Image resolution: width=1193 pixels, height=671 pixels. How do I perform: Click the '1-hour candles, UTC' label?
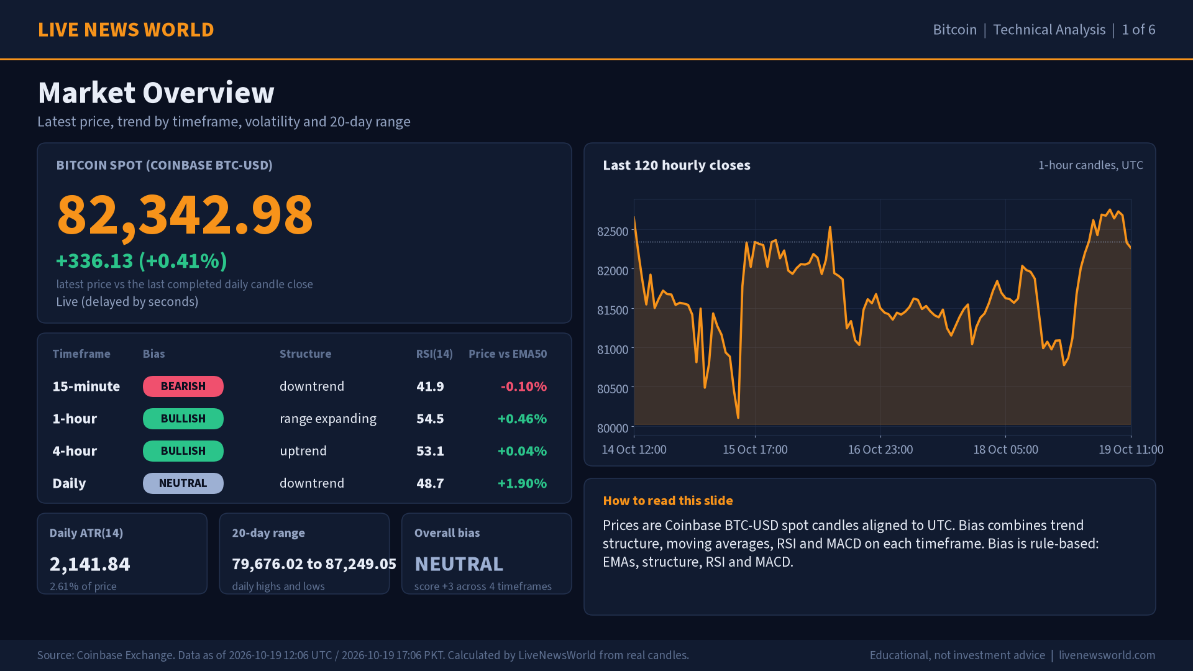[x=1090, y=165]
